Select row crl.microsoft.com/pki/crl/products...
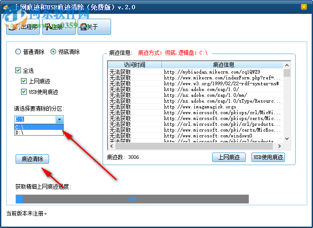 (195, 124)
